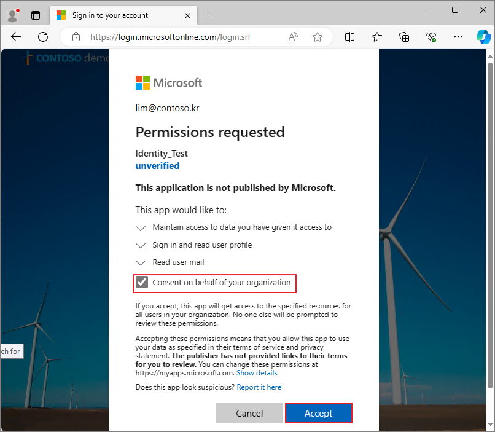
Task: Open the Favorites list
Action: click(x=377, y=37)
